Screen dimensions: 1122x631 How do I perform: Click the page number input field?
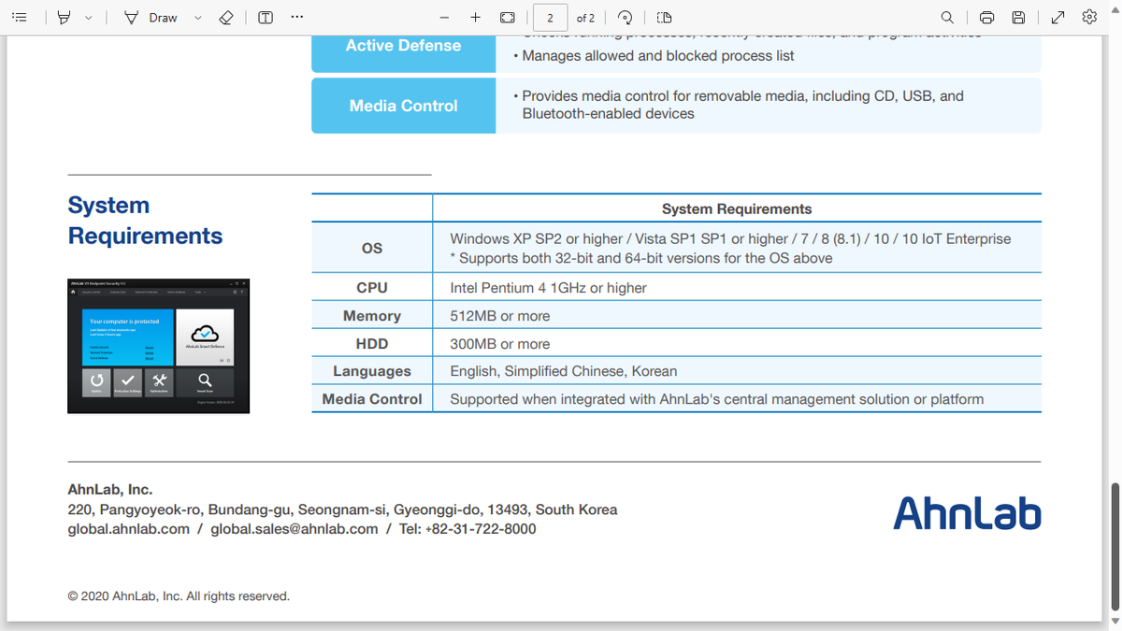tap(550, 17)
